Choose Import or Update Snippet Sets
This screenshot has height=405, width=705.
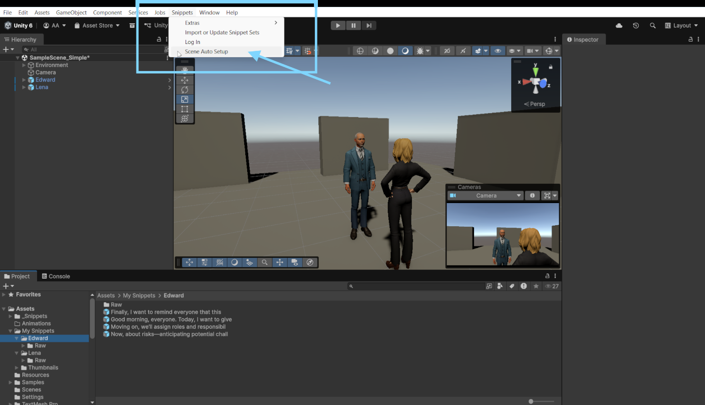point(227,33)
